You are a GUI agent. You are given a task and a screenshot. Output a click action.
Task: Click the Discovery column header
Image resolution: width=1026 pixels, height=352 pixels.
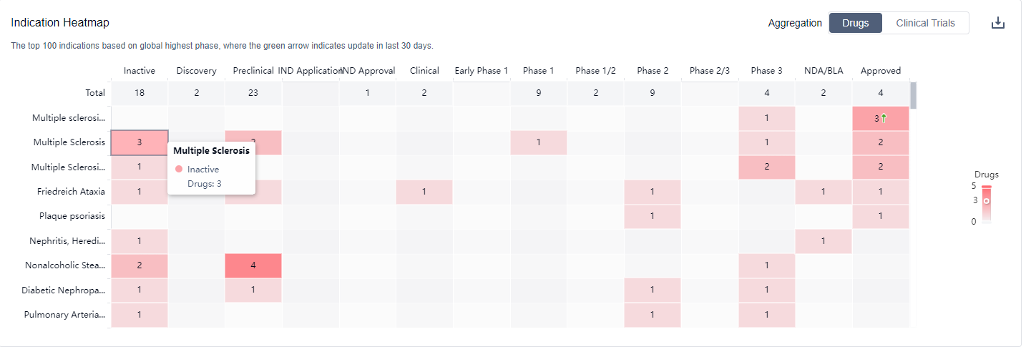click(196, 71)
